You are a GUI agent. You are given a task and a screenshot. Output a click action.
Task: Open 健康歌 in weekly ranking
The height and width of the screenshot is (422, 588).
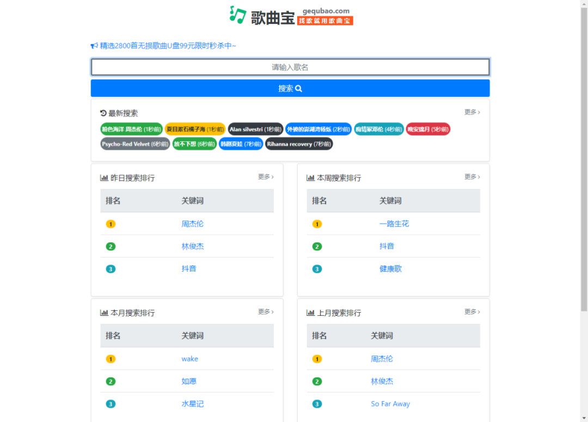coord(390,269)
